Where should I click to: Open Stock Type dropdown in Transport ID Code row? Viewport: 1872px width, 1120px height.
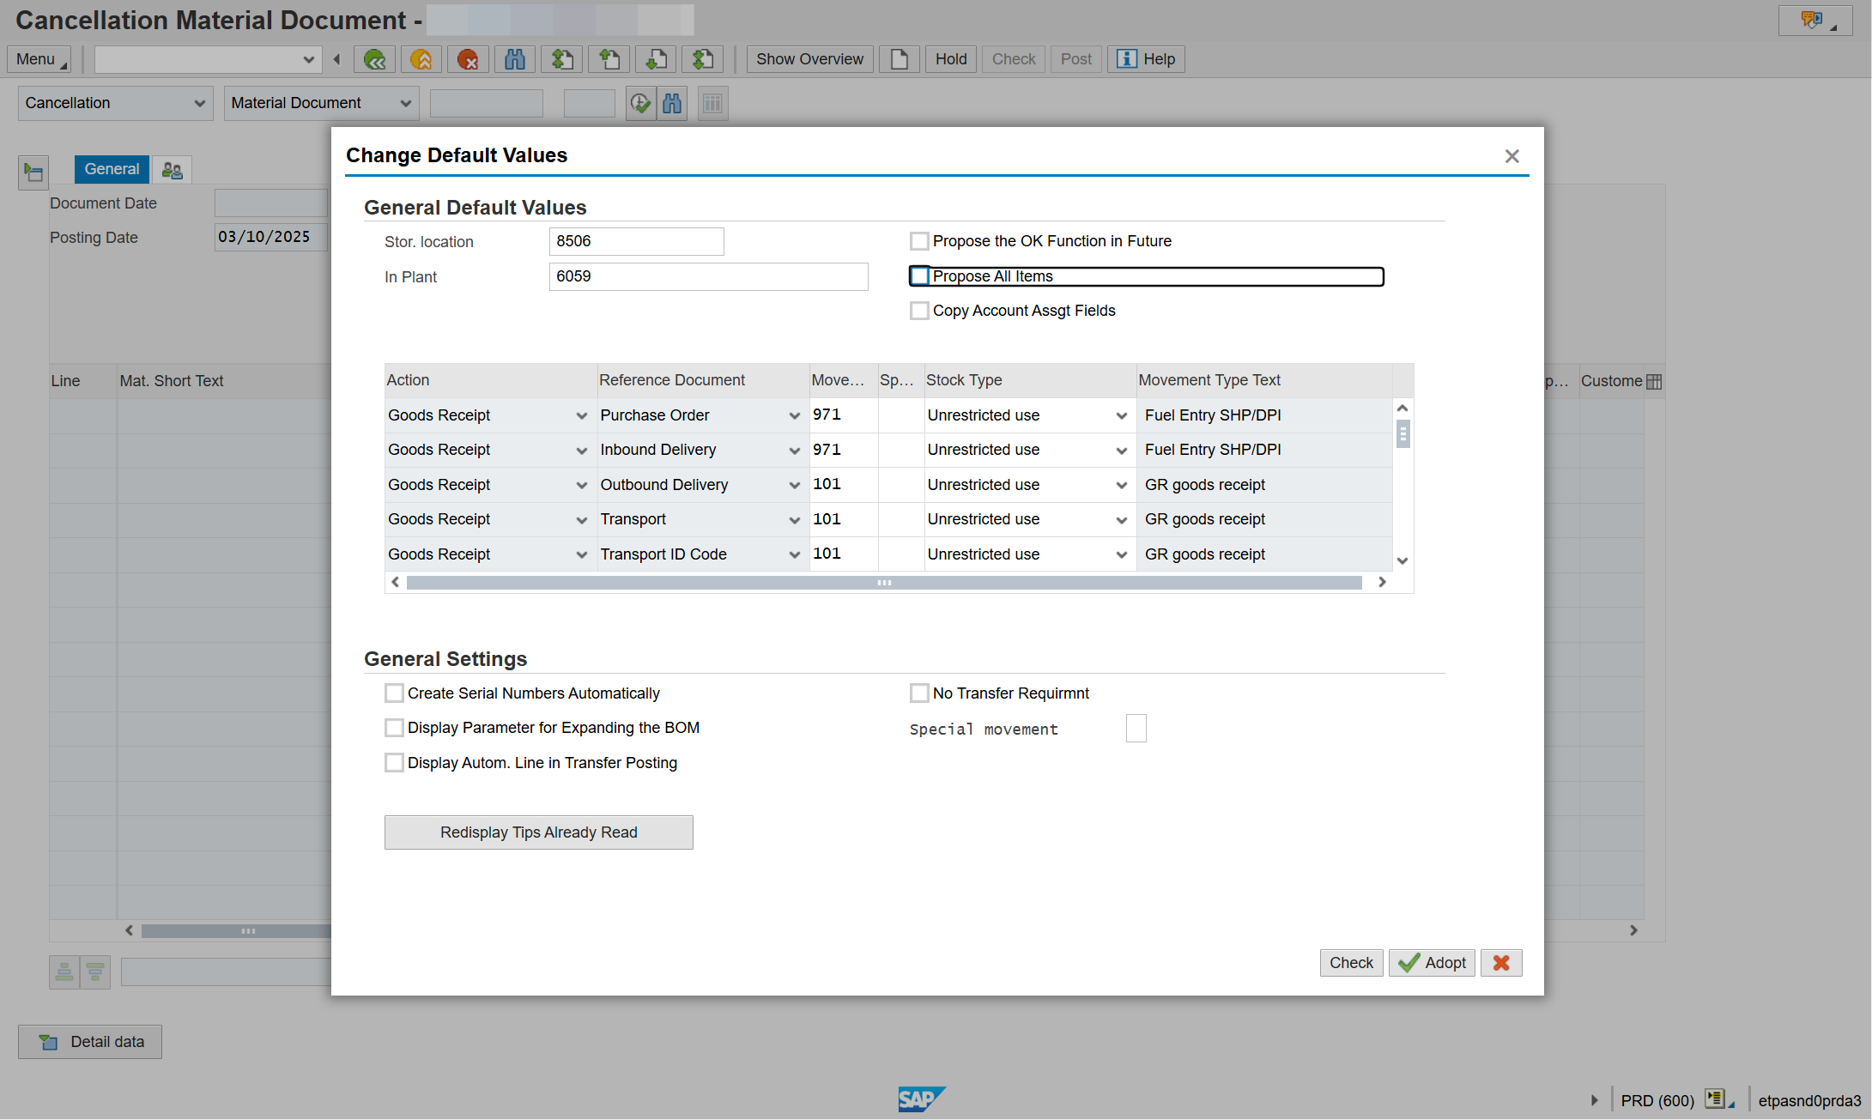pyautogui.click(x=1121, y=555)
